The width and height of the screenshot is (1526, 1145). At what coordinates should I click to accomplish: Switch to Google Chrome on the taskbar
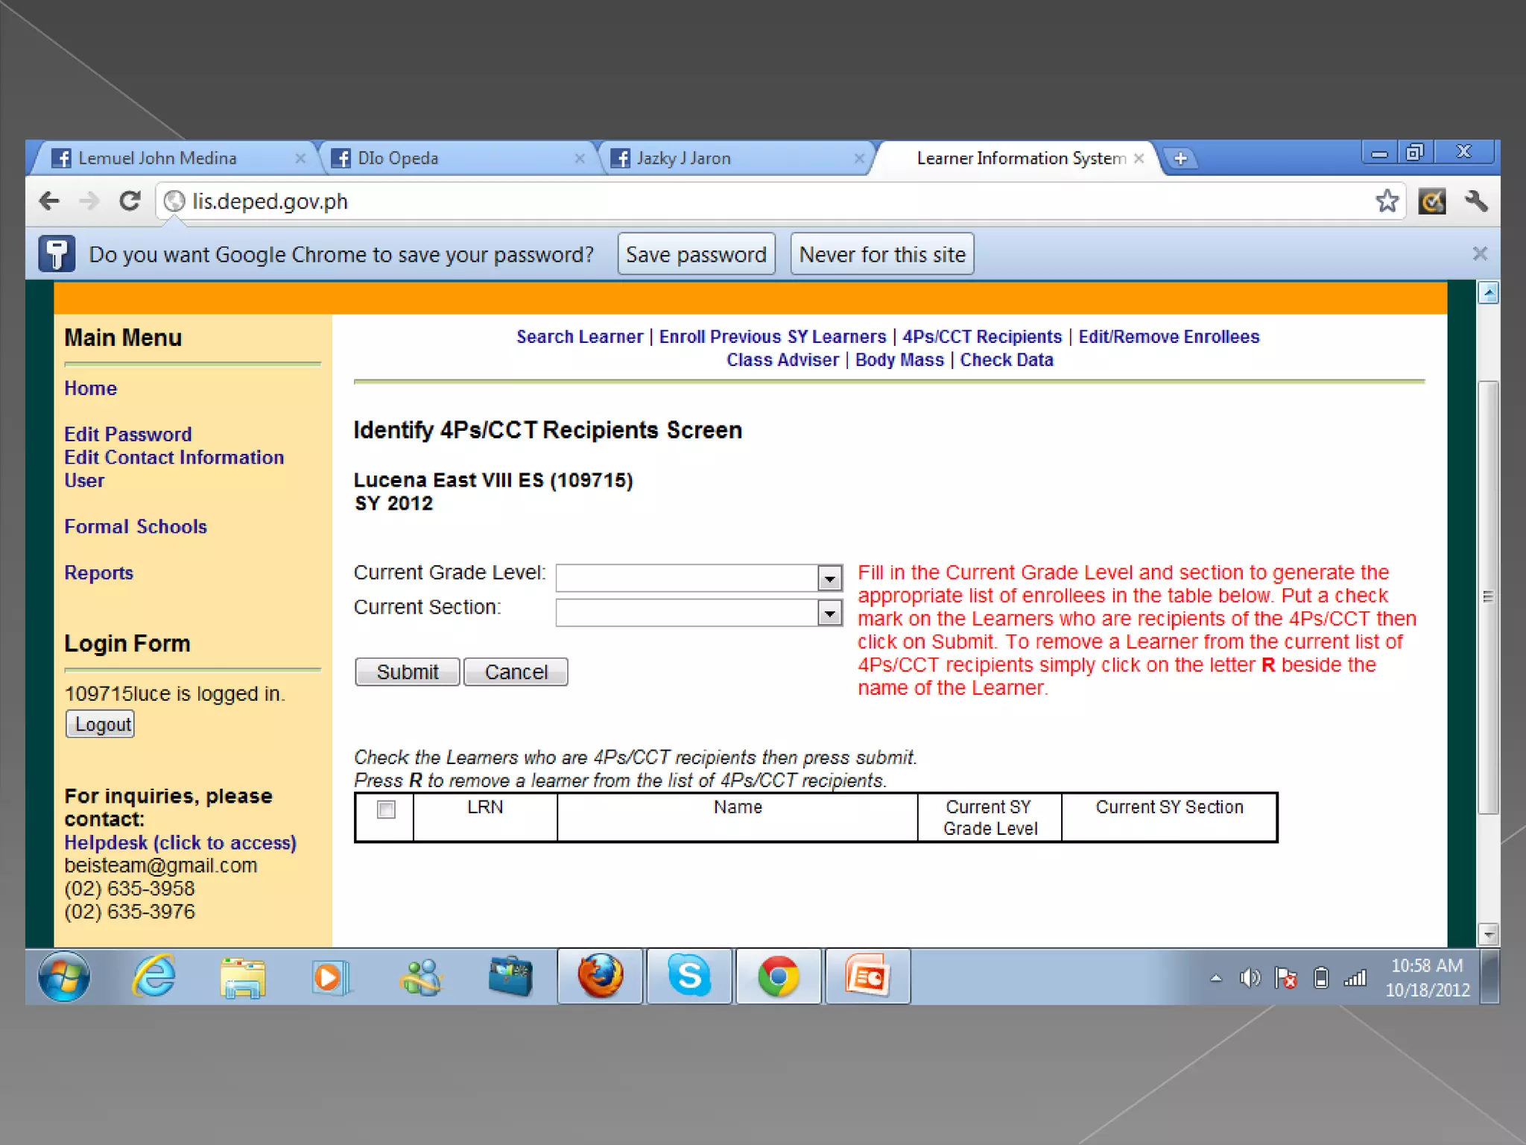point(779,976)
